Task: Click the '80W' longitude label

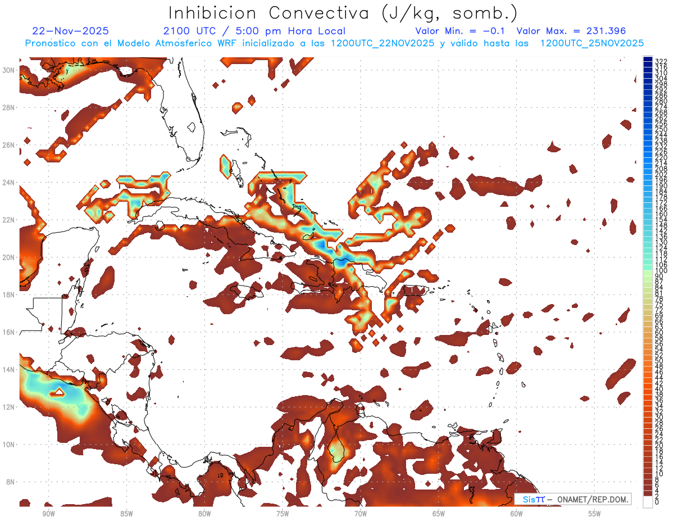Action: pos(204,514)
